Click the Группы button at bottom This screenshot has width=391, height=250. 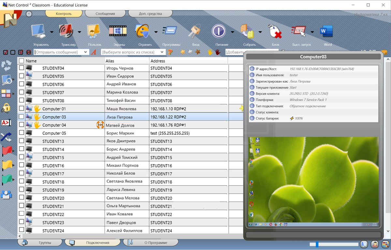pos(40,243)
